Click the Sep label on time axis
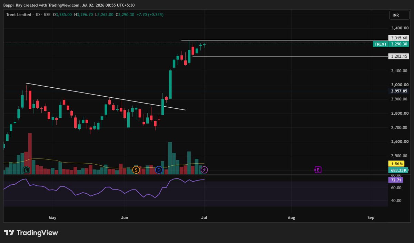This screenshot has width=414, height=243. [x=371, y=217]
